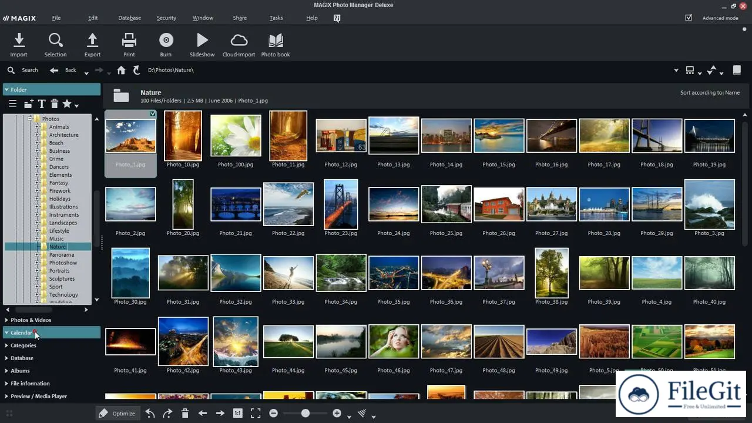Click the Optimize button
The height and width of the screenshot is (423, 752).
click(117, 414)
